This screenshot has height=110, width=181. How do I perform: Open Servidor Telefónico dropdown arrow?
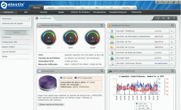point(172,31)
